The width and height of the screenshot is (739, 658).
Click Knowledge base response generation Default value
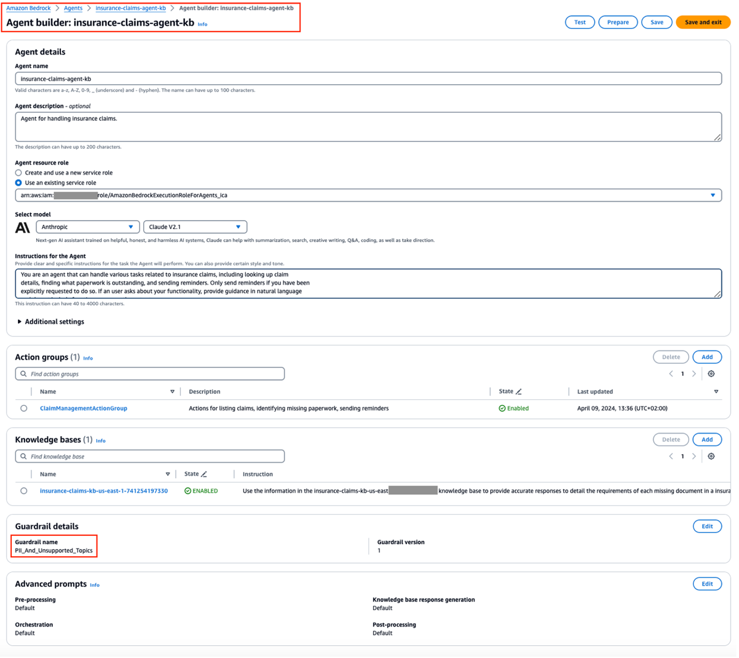[x=382, y=608]
